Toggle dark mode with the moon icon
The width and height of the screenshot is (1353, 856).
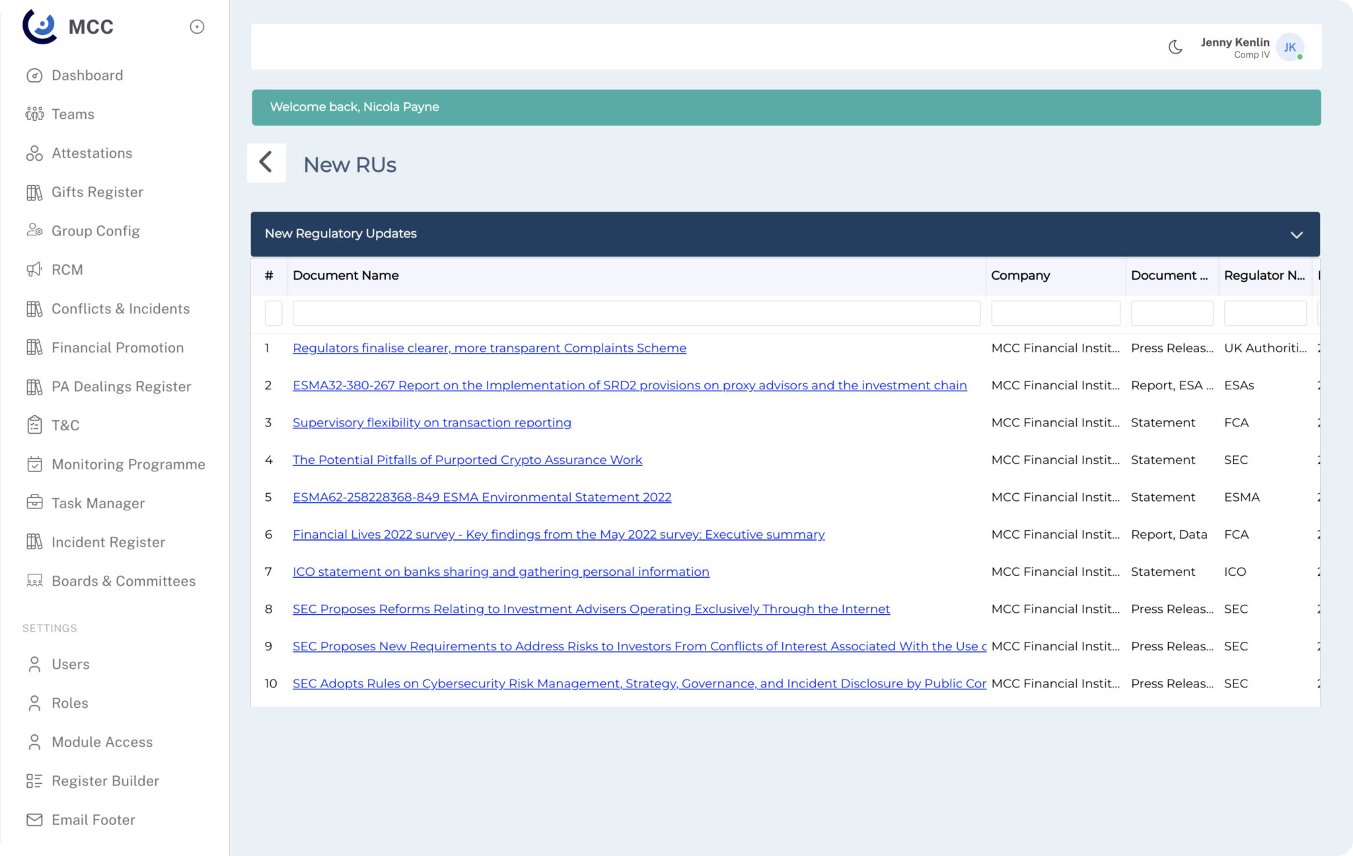click(1175, 46)
